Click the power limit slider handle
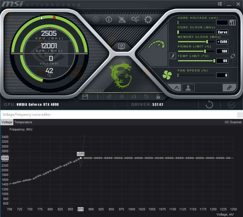Viewport: 243px width, 217px height. (x=205, y=51)
